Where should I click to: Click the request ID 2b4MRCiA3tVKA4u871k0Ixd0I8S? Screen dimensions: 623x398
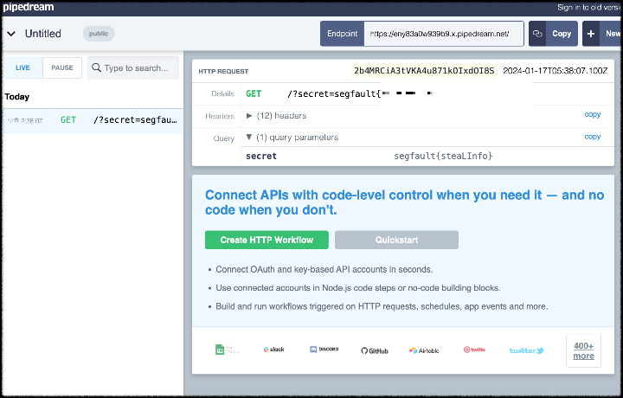point(424,71)
